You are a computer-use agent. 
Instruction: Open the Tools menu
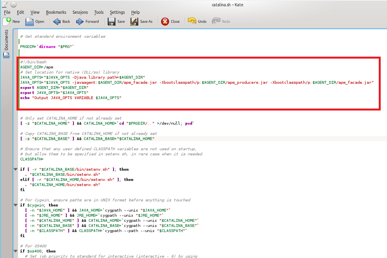click(x=99, y=12)
